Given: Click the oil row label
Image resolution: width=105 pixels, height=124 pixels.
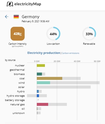Looking at the screenshot, I should pos(23,109).
